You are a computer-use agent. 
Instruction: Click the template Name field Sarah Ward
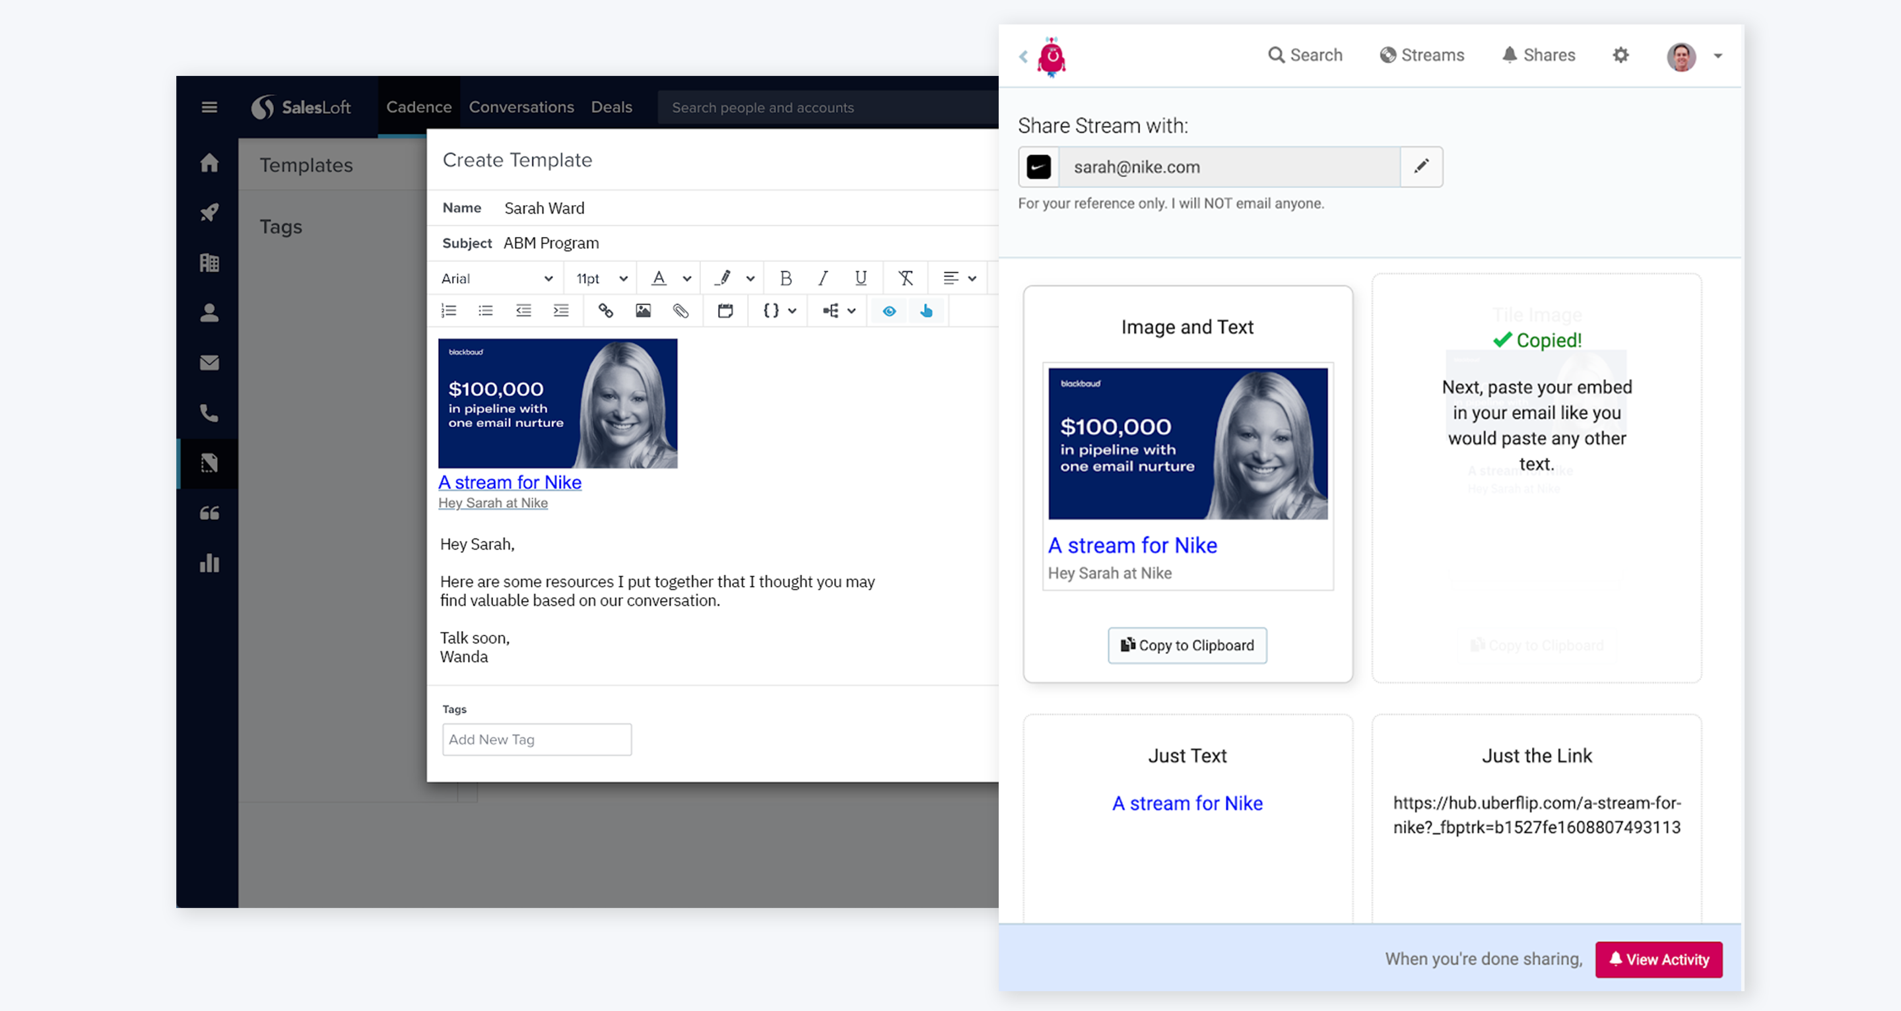[545, 208]
